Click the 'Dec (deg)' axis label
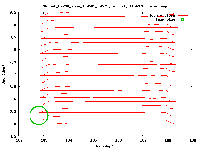 pos(3,74)
